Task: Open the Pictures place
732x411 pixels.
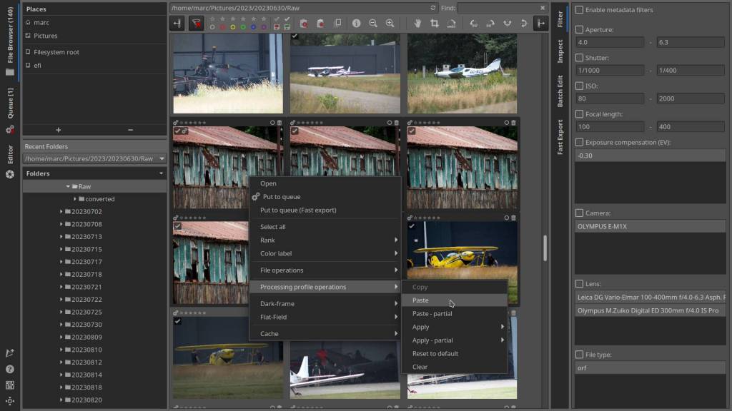Action: coord(45,36)
